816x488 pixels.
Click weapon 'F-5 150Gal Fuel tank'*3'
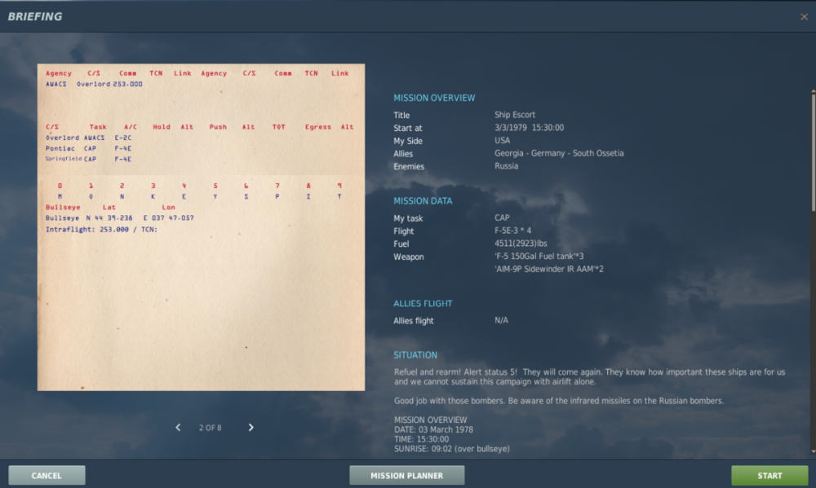coord(539,256)
